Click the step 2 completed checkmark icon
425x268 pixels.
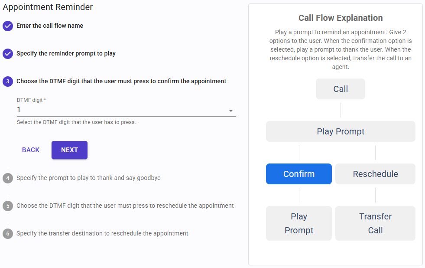[8, 54]
